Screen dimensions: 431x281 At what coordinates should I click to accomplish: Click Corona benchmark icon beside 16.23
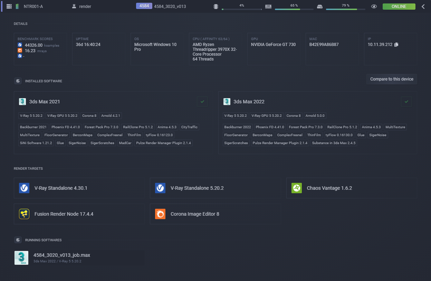[x=20, y=50]
